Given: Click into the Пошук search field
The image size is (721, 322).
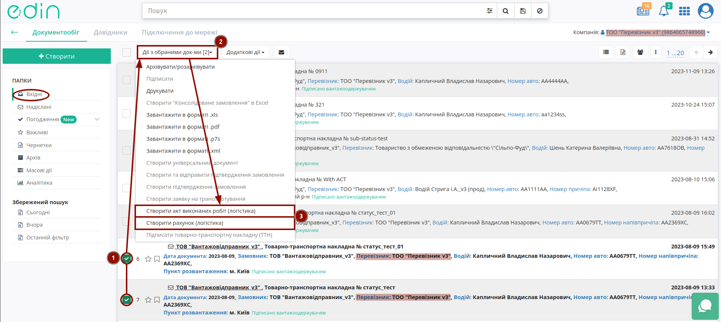Looking at the screenshot, I should tap(314, 11).
